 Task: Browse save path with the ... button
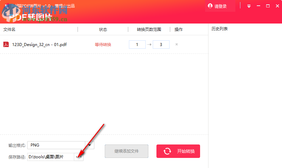pyautogui.click(x=79, y=157)
